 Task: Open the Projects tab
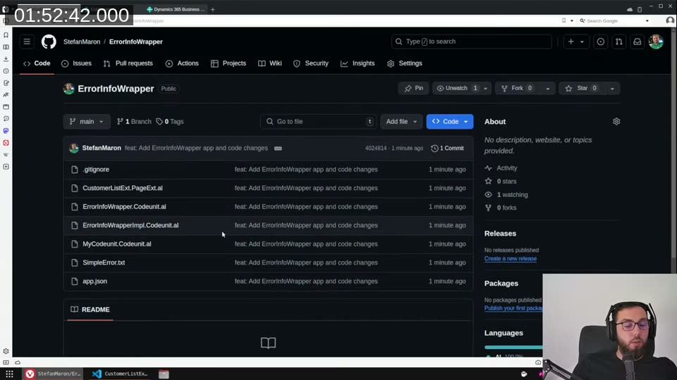click(x=228, y=63)
